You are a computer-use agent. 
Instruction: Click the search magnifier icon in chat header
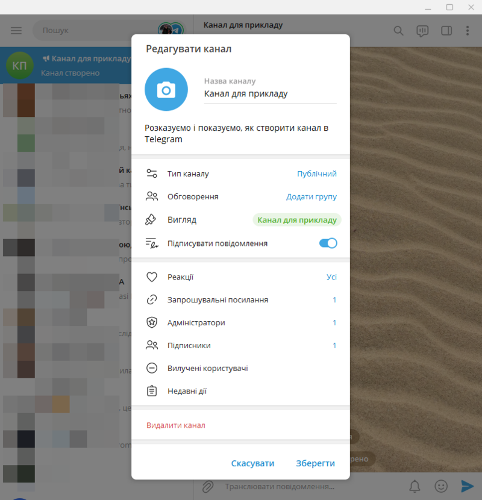(x=398, y=31)
